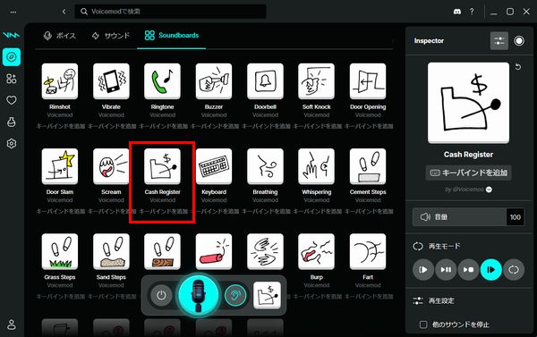Play the Grass Steps sound
Viewport: 537px width, 337px height.
pyautogui.click(x=60, y=251)
